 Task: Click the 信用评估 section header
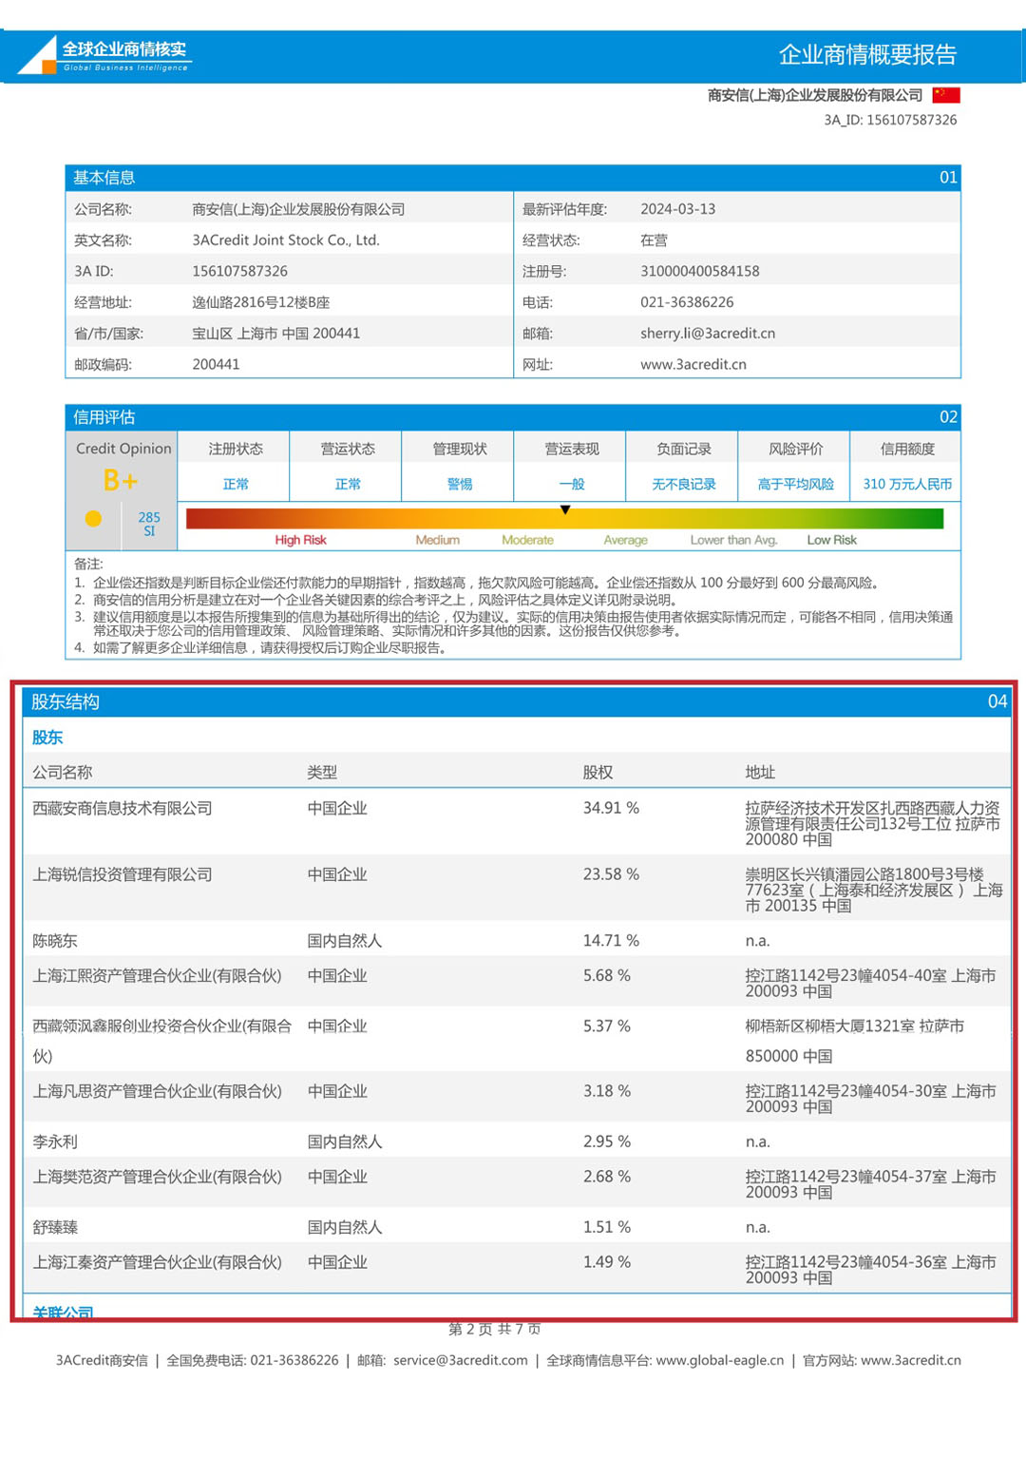pyautogui.click(x=513, y=417)
